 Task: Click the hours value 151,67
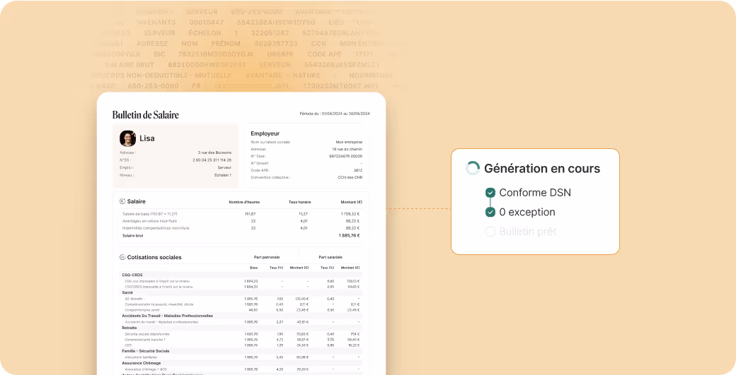[x=251, y=214]
